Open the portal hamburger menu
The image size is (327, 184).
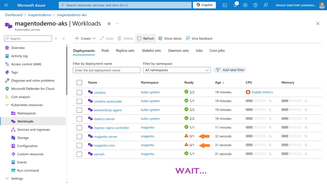[6, 5]
